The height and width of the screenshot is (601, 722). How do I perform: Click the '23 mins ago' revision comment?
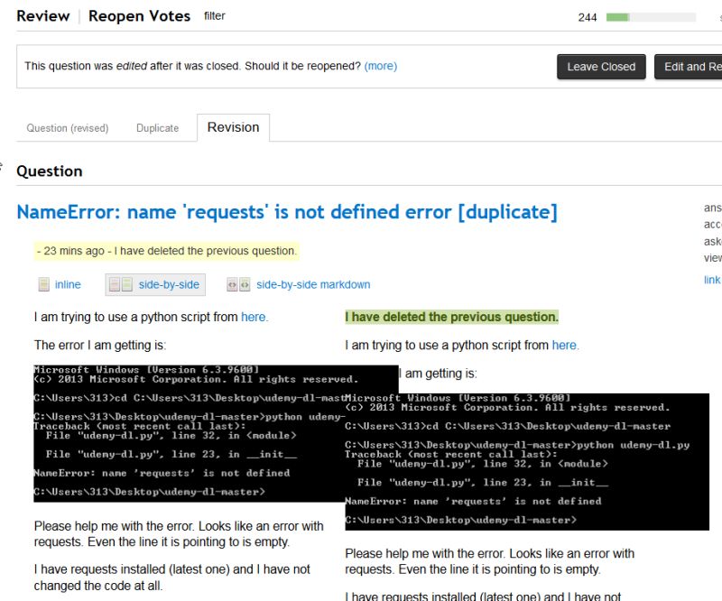[x=166, y=251]
